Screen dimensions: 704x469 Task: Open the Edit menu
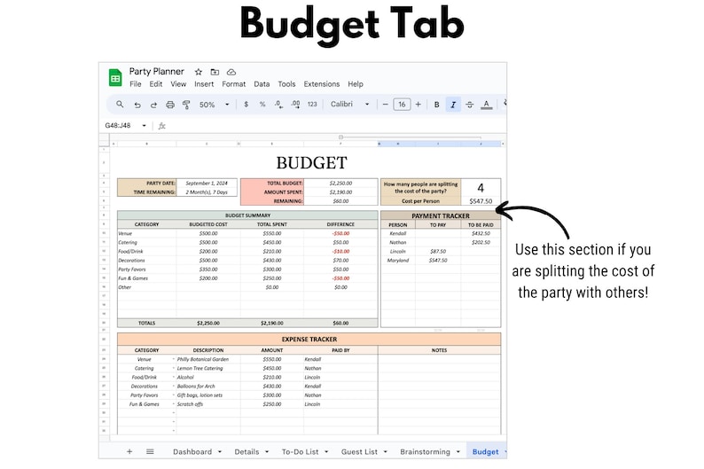click(156, 84)
